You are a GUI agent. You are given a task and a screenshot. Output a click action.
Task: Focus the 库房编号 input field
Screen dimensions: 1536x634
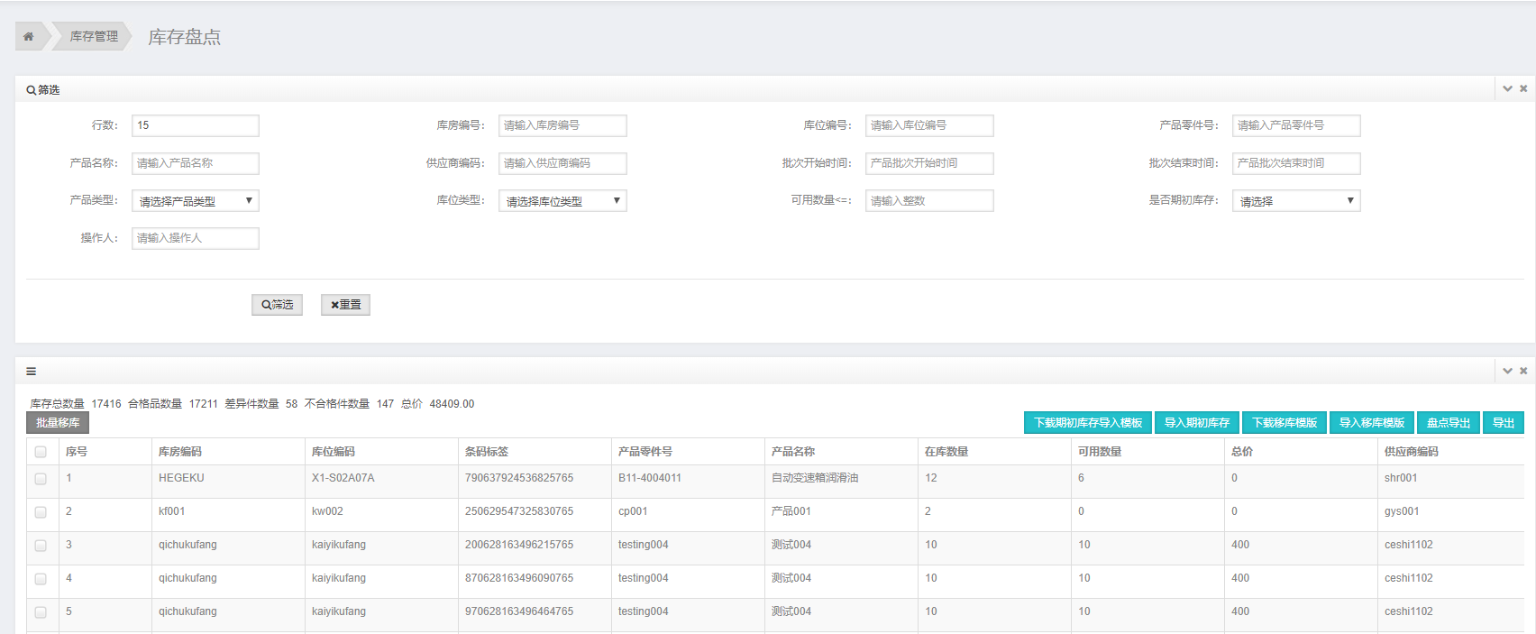(562, 125)
